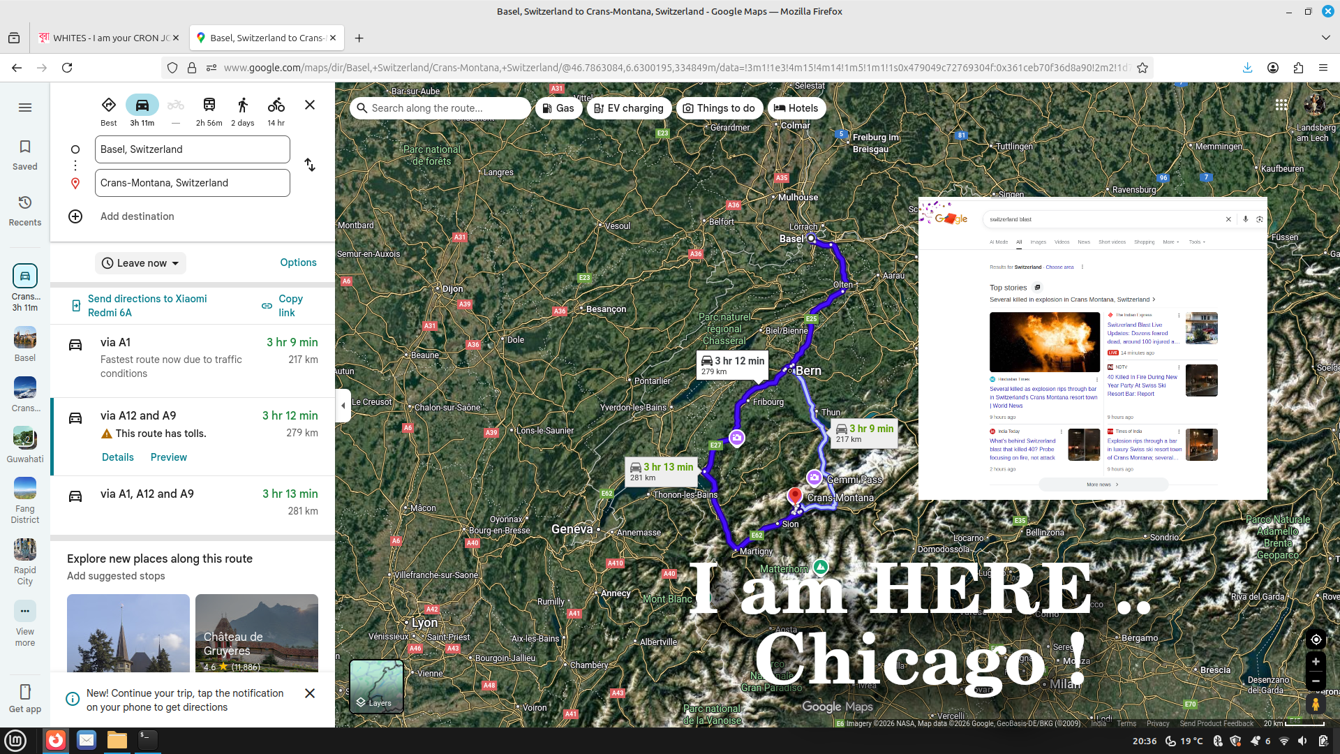This screenshot has width=1340, height=754.
Task: Toggle the Layers map view thumbnail
Action: click(x=376, y=686)
